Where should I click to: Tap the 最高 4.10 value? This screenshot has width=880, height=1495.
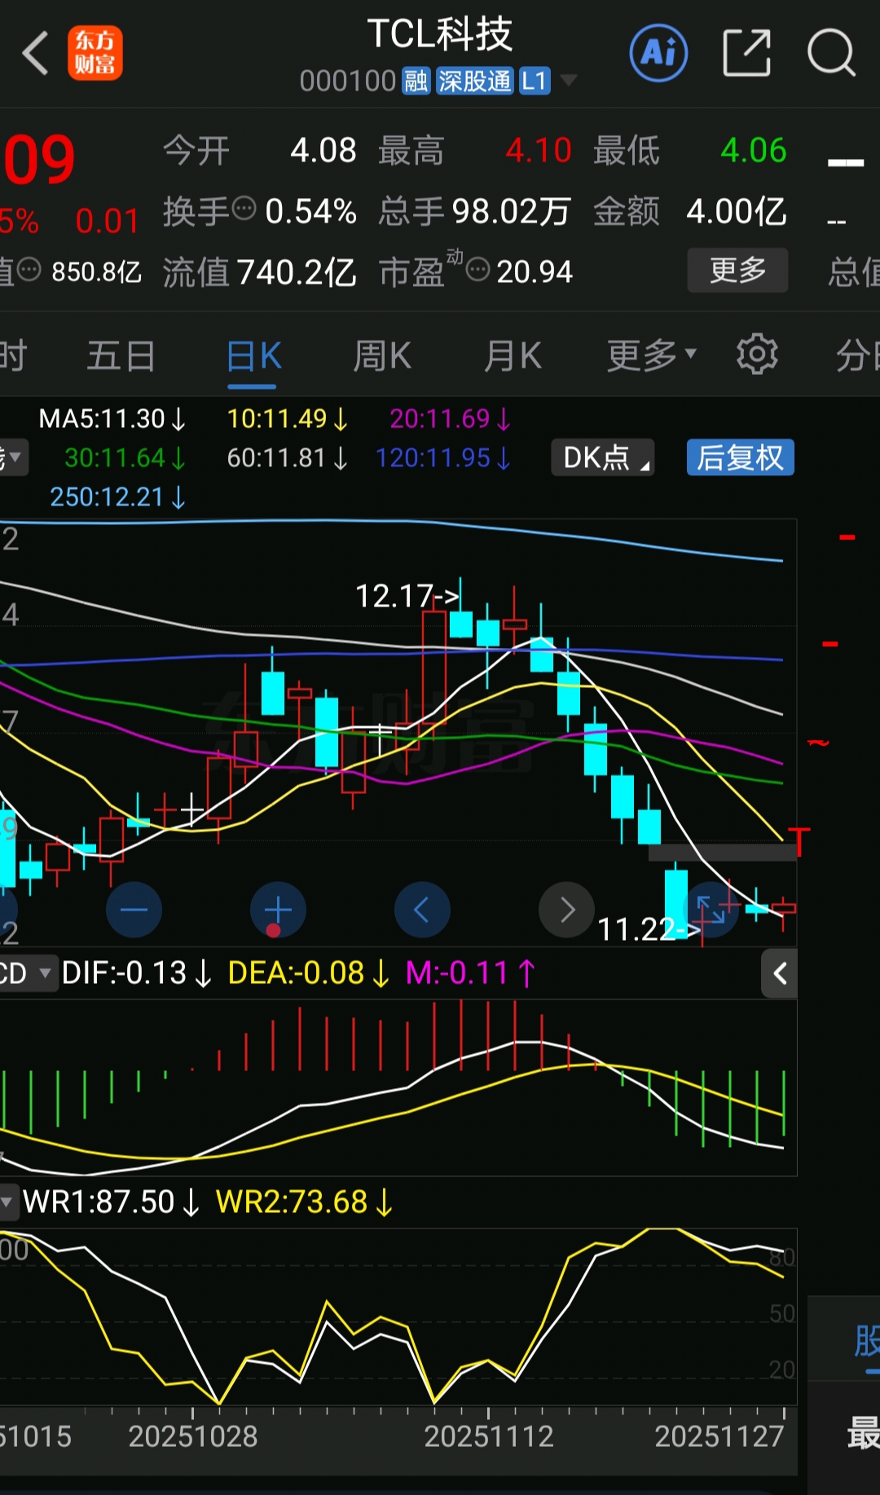pos(538,150)
